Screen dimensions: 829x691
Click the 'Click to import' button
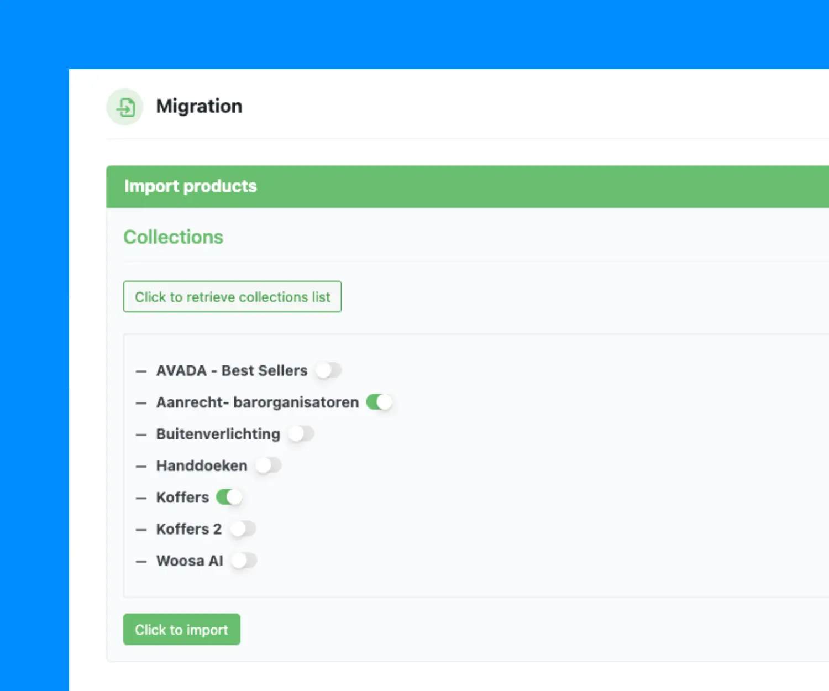(181, 629)
